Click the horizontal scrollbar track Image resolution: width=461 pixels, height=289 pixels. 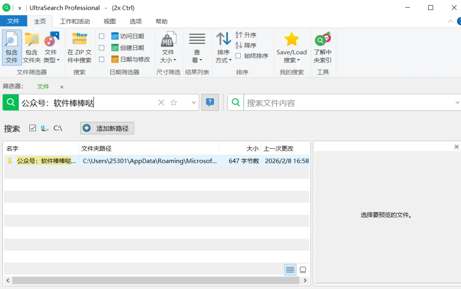coord(156,280)
